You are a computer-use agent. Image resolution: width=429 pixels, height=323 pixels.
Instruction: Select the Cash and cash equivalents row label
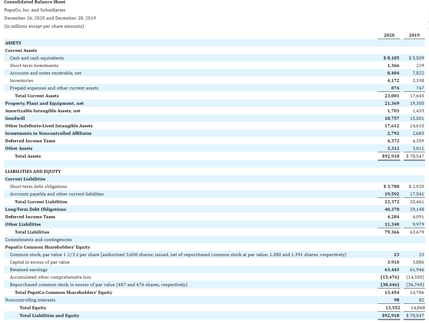click(36, 58)
